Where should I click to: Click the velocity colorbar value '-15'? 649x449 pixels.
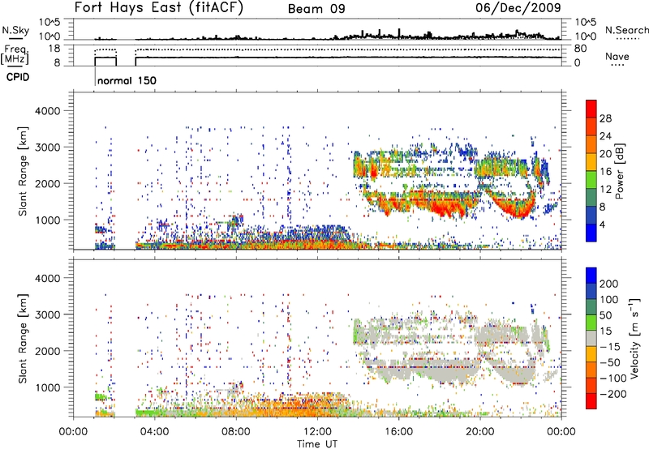(x=609, y=347)
